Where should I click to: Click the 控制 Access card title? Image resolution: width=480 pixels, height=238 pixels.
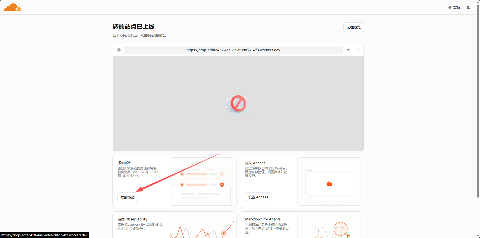click(x=255, y=163)
